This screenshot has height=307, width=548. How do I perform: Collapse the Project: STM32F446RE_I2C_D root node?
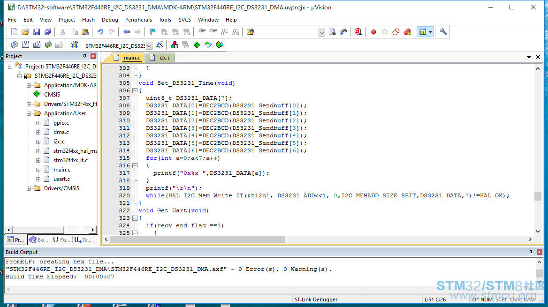10,67
